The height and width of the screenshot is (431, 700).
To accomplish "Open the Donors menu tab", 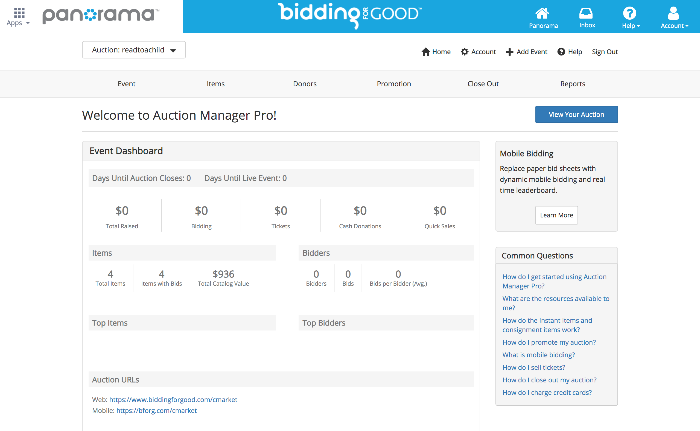I will (305, 84).
